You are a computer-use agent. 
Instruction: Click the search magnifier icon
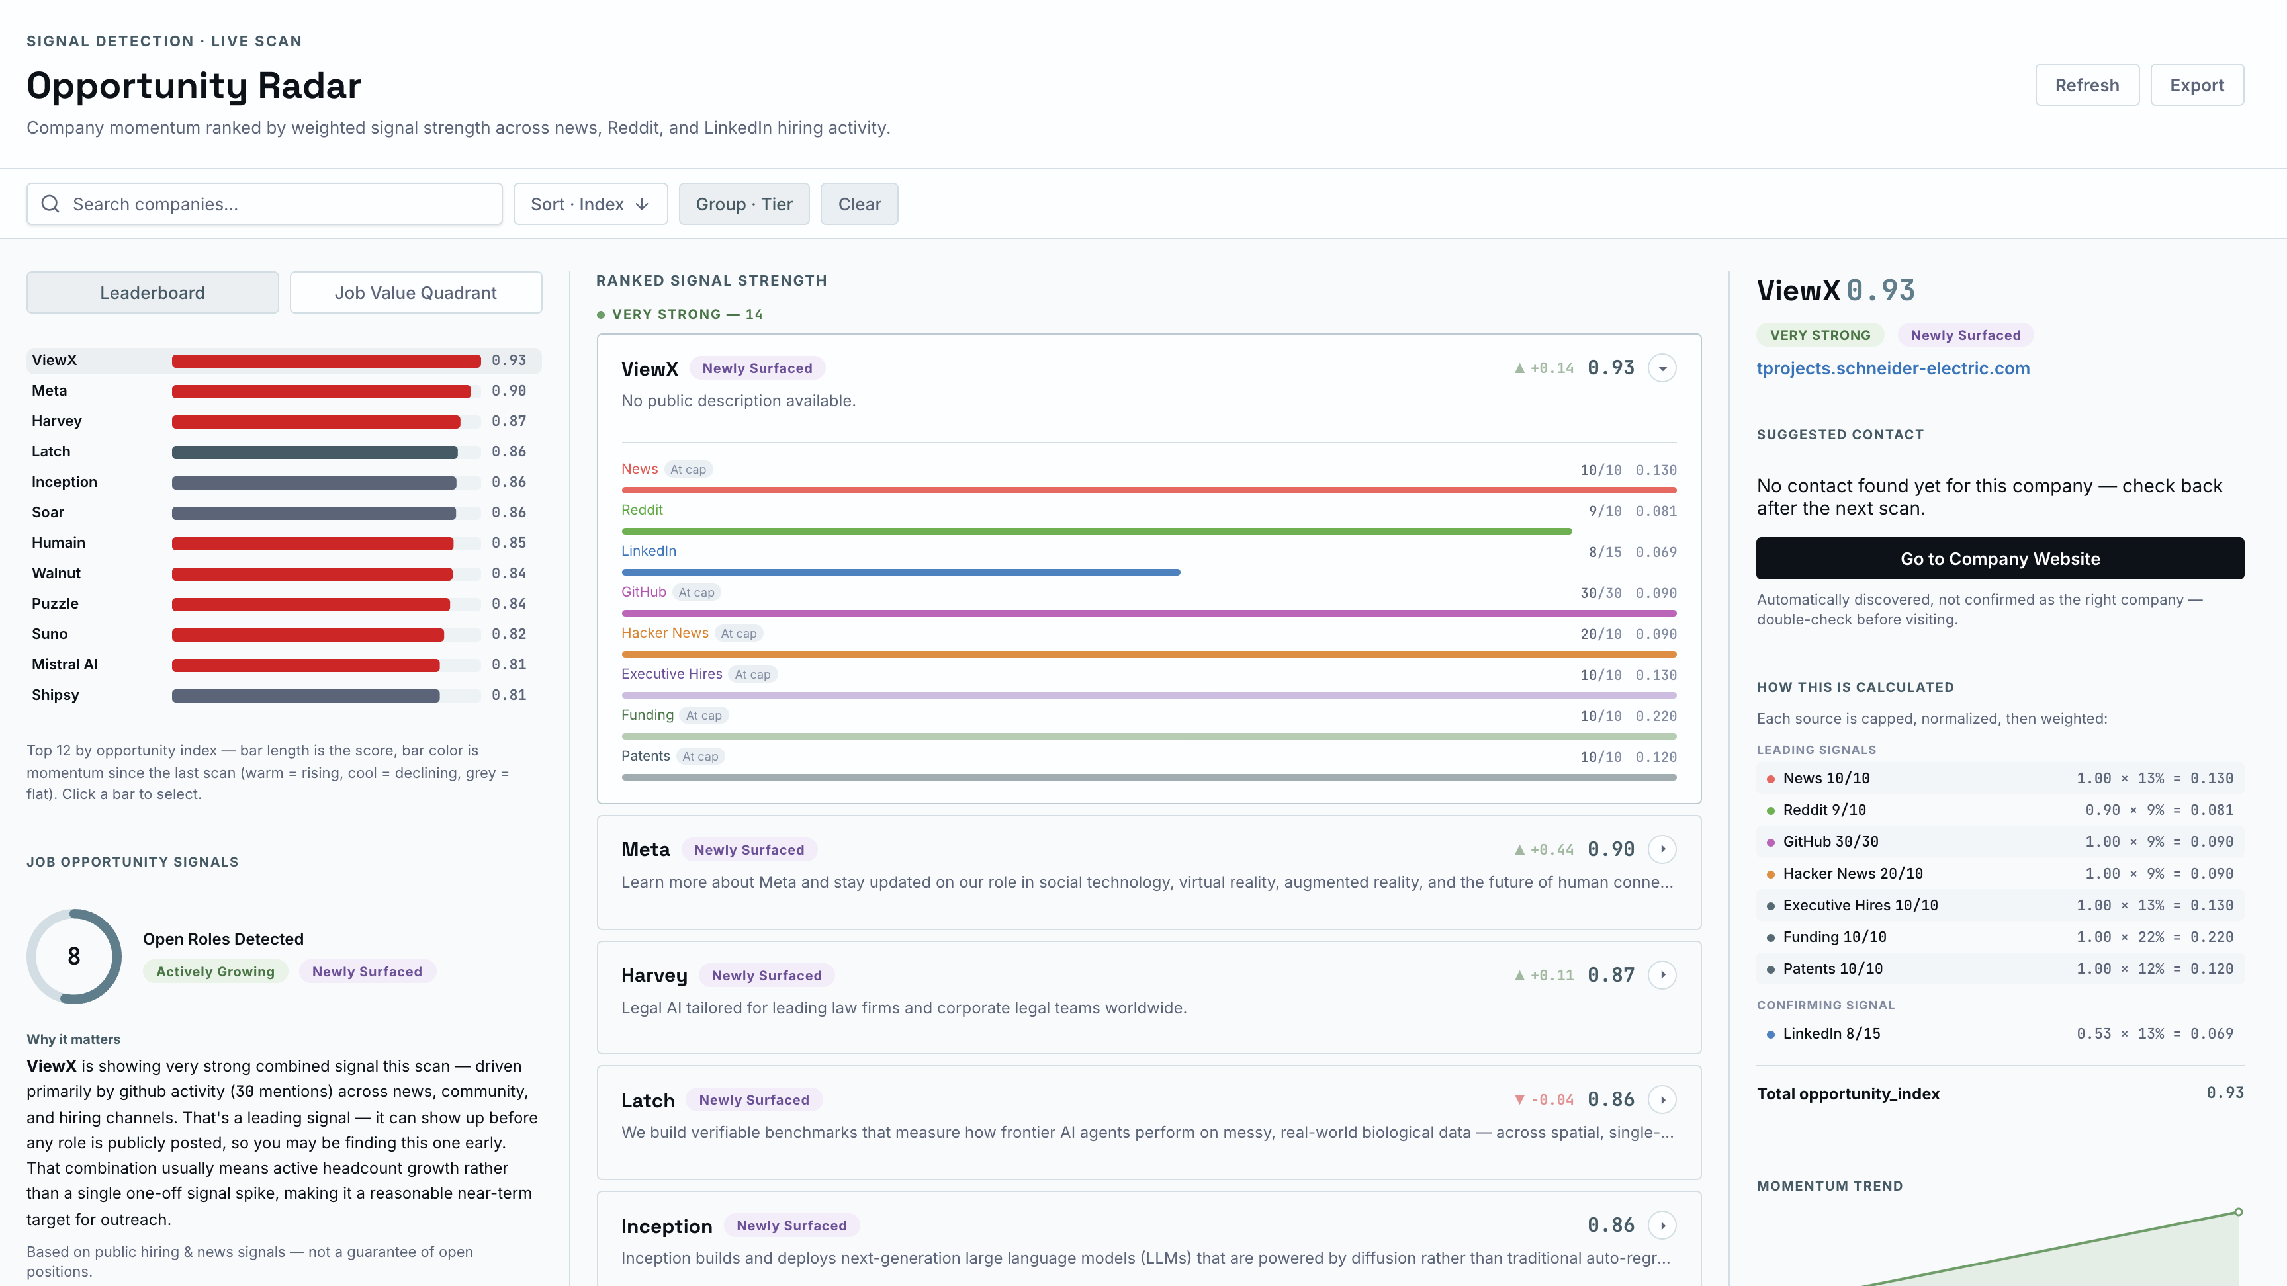click(x=50, y=204)
